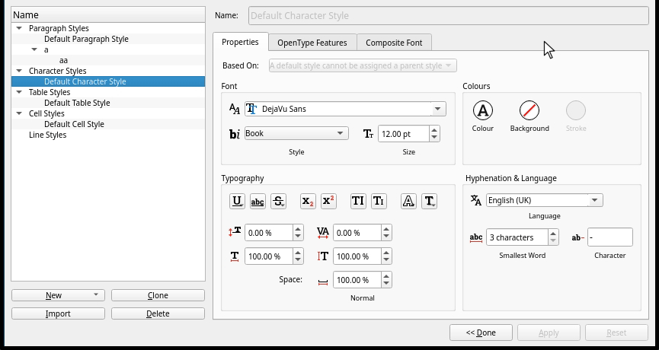Open the text Colour picker
Screen dimensions: 659x350
pos(483,111)
